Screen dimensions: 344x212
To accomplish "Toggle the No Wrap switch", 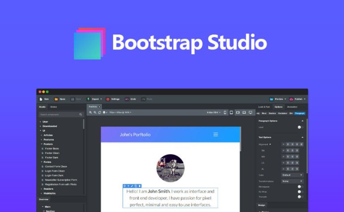I will pyautogui.click(x=300, y=192).
